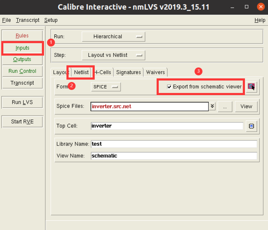Open the Run mode Hierarchical dropdown

pyautogui.click(x=113, y=36)
